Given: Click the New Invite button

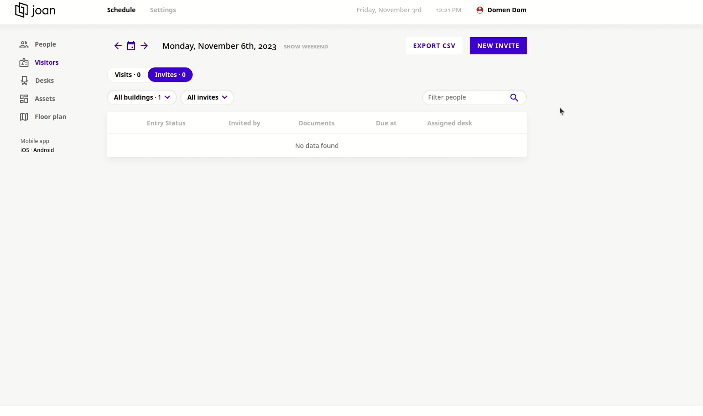Looking at the screenshot, I should tap(498, 46).
